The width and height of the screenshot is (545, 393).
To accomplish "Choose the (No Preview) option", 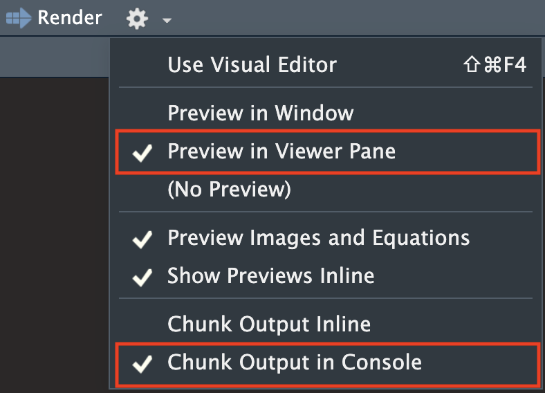I will [x=326, y=189].
